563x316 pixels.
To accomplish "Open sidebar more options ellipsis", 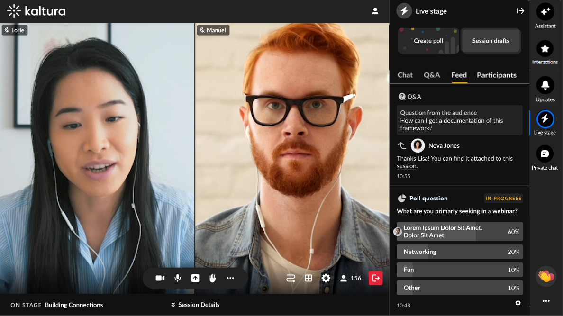I will pos(546,301).
